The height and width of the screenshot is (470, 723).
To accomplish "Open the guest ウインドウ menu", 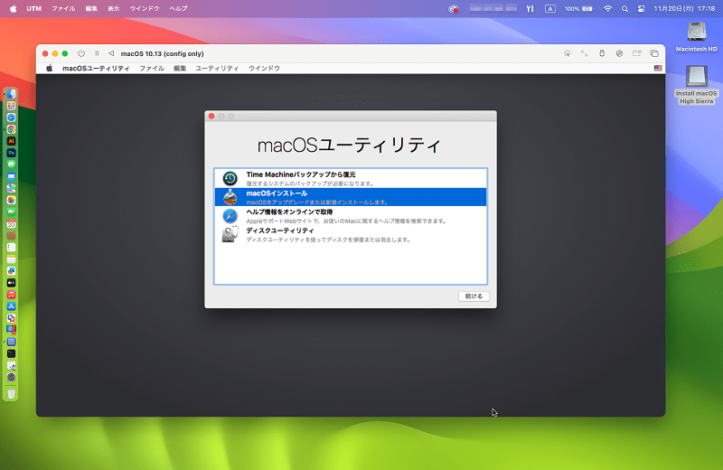I will (x=264, y=69).
